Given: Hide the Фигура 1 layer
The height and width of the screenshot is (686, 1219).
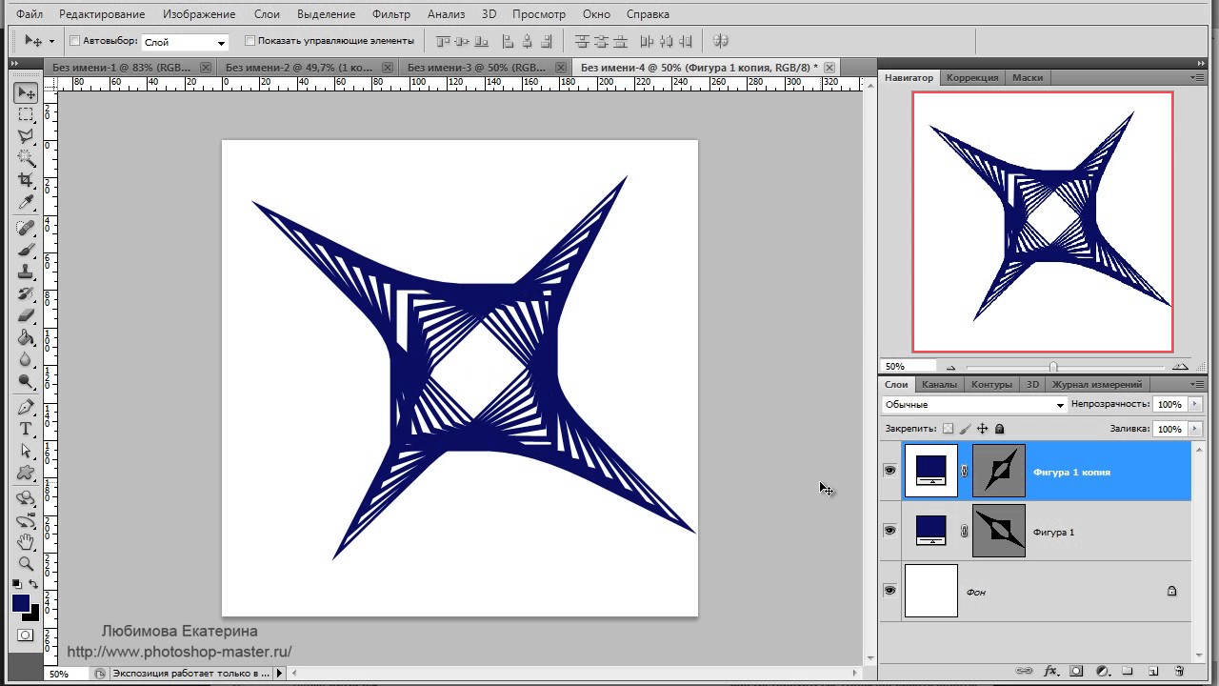Looking at the screenshot, I should point(889,531).
